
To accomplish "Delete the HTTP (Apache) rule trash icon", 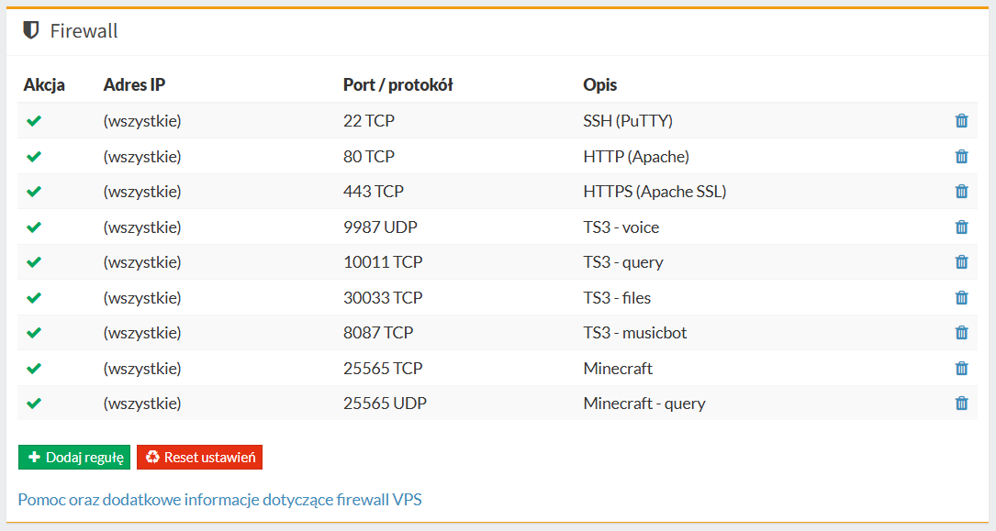I will point(961,157).
